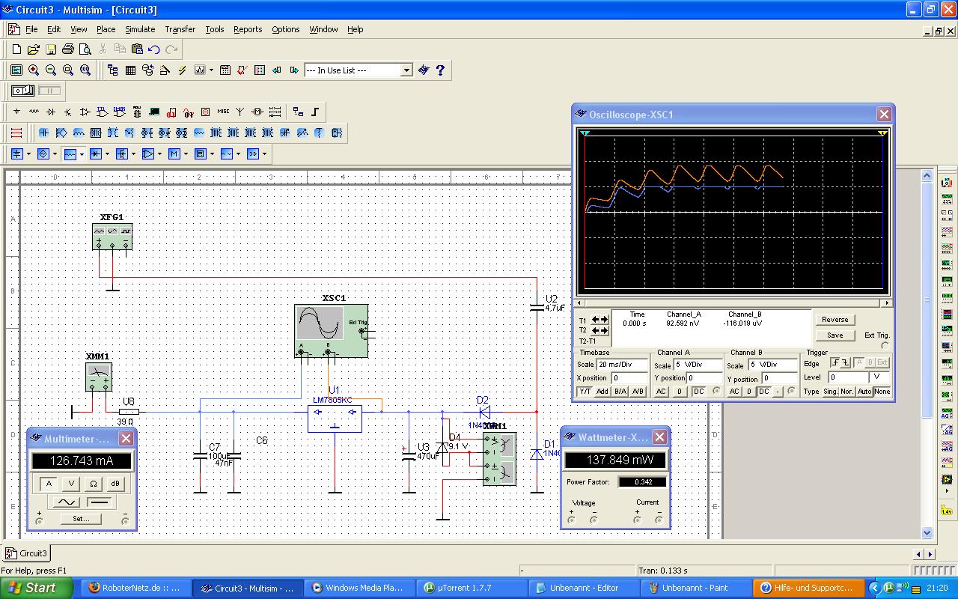Click the Windows Start button

pos(36,588)
